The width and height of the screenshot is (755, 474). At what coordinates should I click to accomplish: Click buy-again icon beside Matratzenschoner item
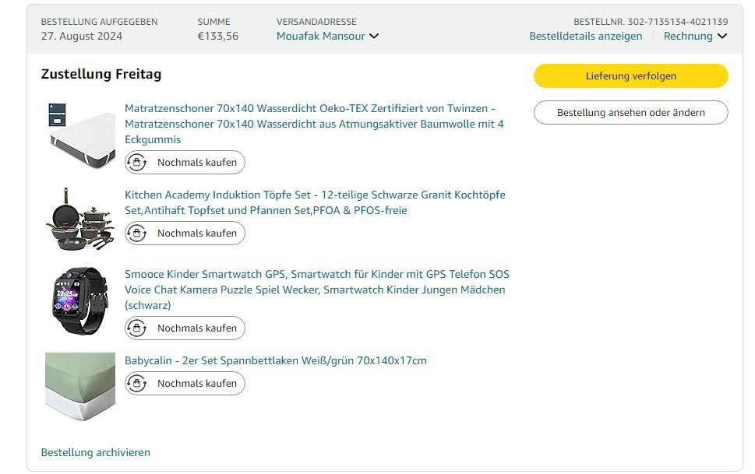coord(137,163)
